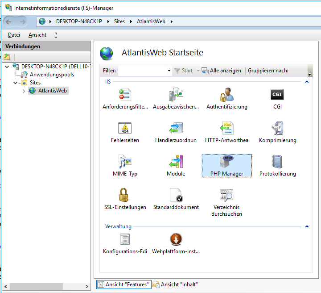Open the Protokollierung feature
The height and width of the screenshot is (293, 321).
[x=278, y=165]
